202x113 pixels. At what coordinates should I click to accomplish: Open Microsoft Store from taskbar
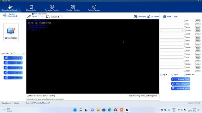point(104,110)
